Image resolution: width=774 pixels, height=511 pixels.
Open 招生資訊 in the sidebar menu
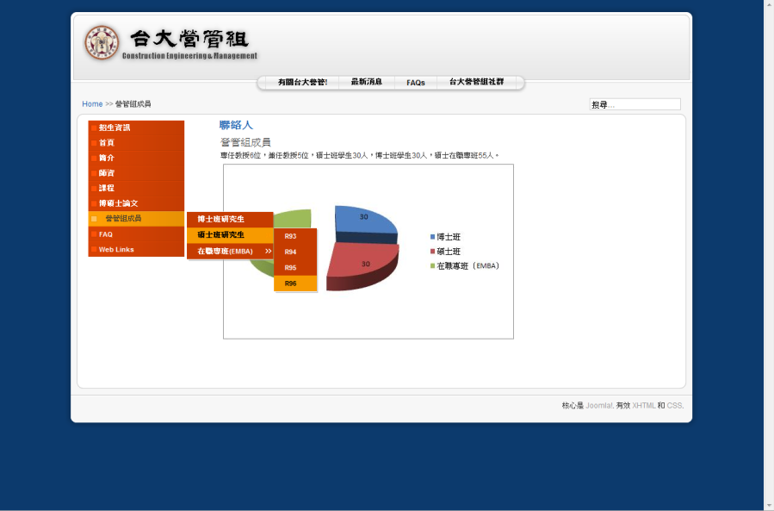click(x=115, y=128)
